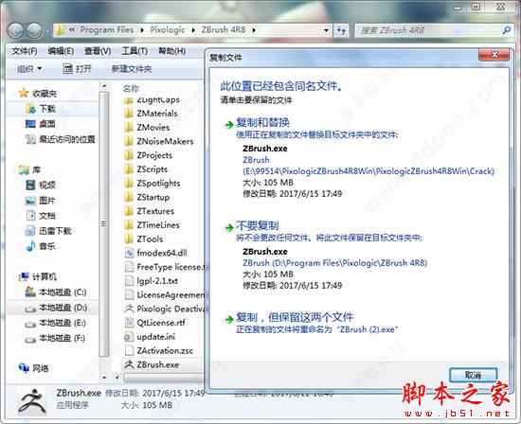Click the ZMaterials folder icon

(129, 114)
